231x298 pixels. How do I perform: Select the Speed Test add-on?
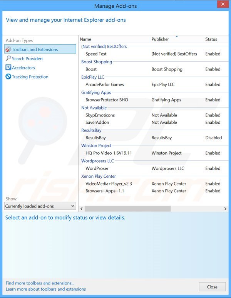154,54
